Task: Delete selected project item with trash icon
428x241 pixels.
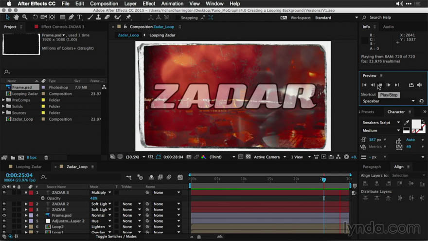Action: (46, 157)
